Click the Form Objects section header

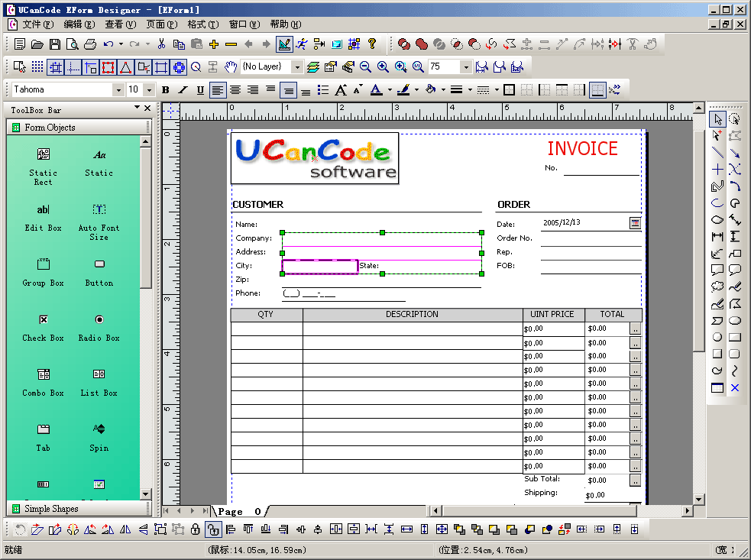tap(50, 128)
